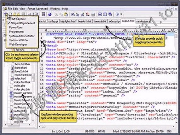Click explorer panel horizontal scroll left arrow
180x135 pixels.
tap(5, 125)
